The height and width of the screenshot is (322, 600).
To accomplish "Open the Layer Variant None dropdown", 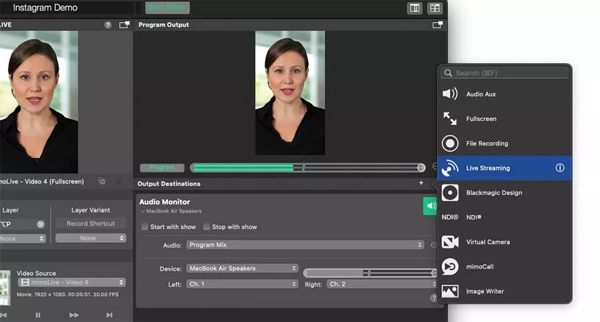I will 91,238.
